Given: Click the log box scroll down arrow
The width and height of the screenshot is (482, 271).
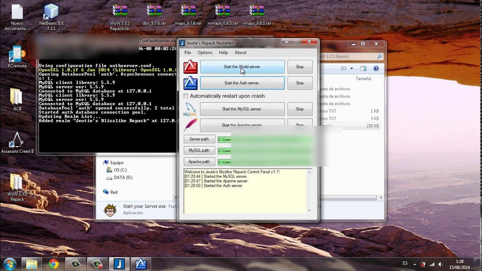Looking at the screenshot, I should click(x=310, y=211).
